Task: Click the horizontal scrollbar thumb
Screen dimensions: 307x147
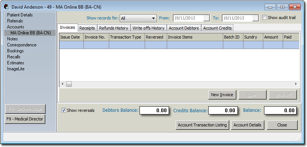Action: tap(69, 84)
